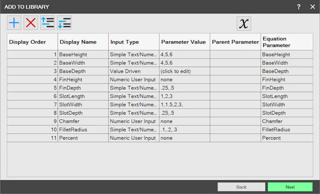The height and width of the screenshot is (194, 320).
Task: Click the green Next button
Action: (290, 187)
